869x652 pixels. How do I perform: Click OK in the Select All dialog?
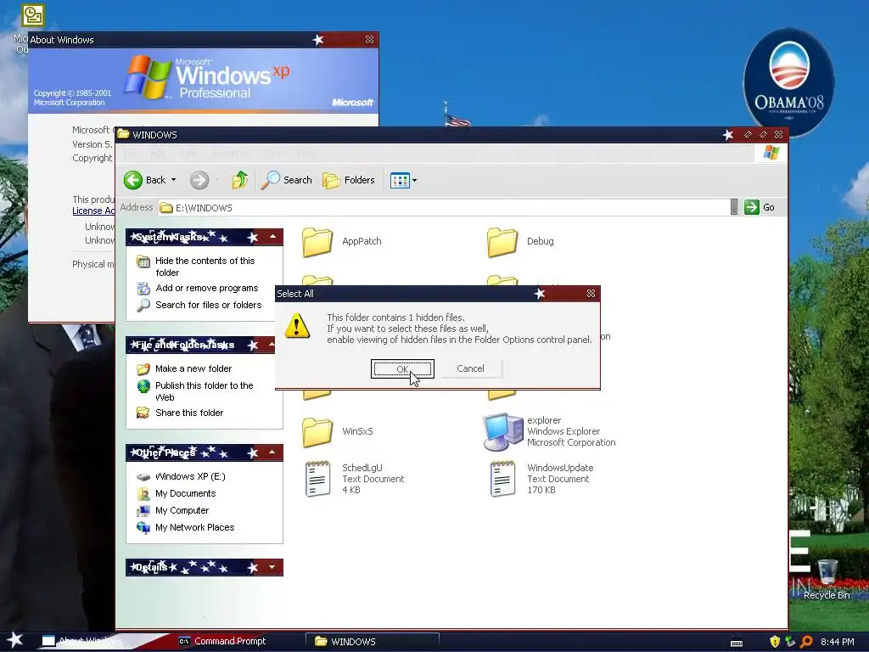(402, 369)
